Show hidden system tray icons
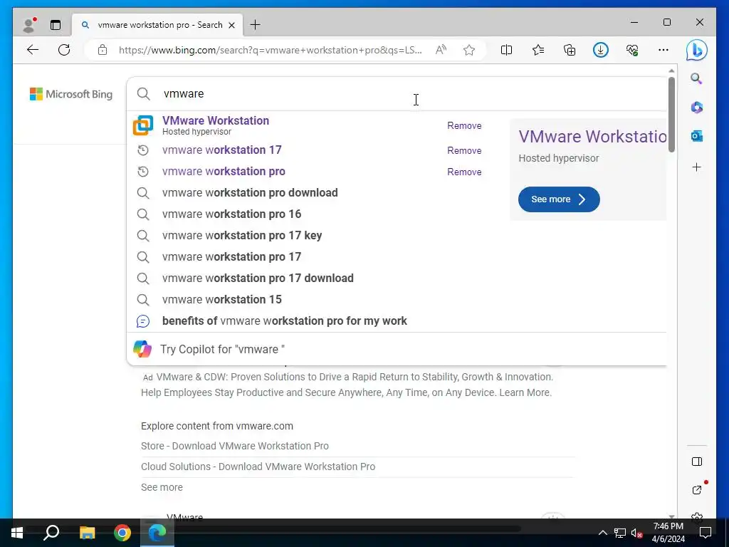The height and width of the screenshot is (547, 729). click(602, 533)
